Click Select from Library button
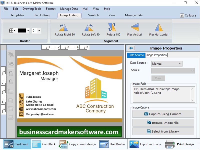Screen dimensions: 200x150 163,131
